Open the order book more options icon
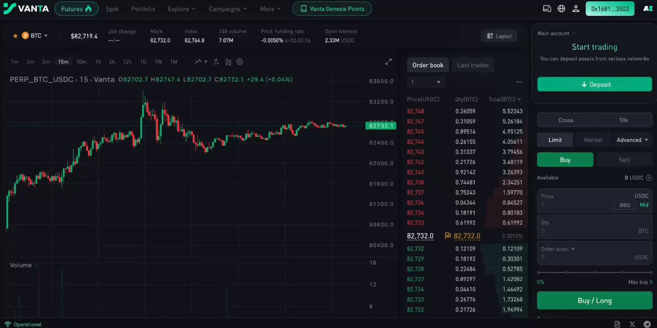Viewport: 657px width, 328px height. [518, 82]
